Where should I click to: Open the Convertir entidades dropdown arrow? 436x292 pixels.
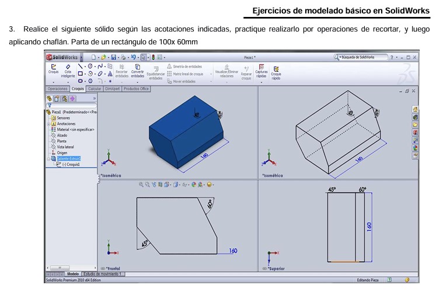[x=137, y=82]
